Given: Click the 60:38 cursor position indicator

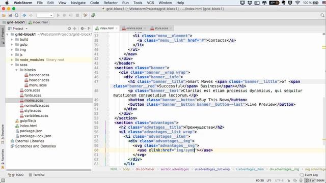Looking at the screenshot, I should 260,180.
